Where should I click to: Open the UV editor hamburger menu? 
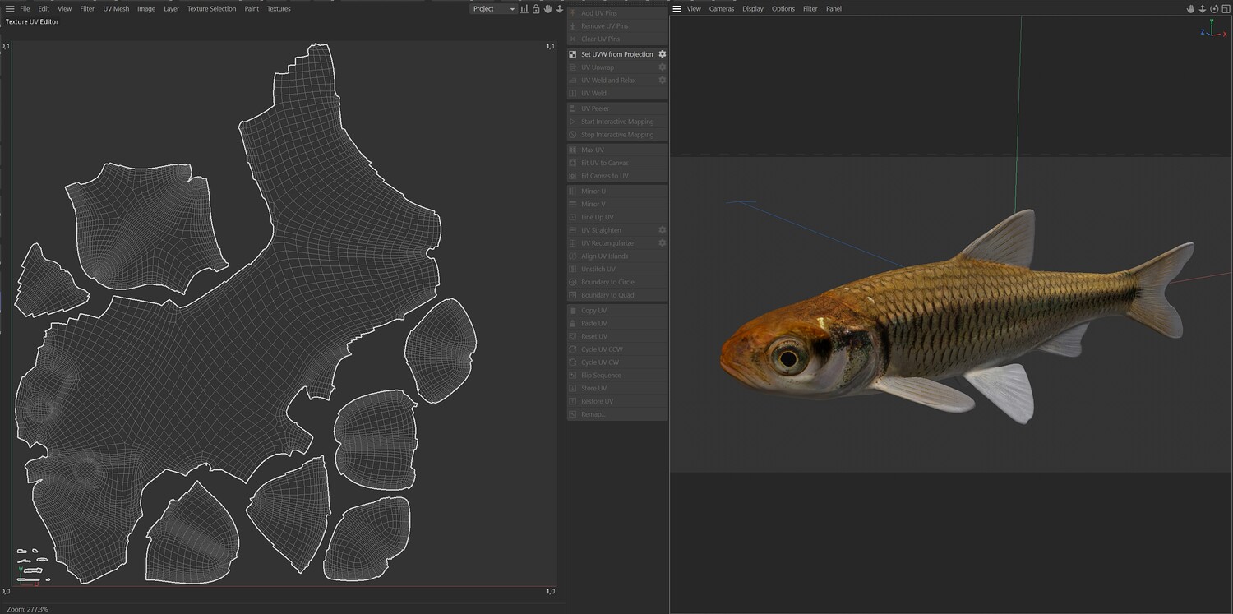pyautogui.click(x=10, y=8)
